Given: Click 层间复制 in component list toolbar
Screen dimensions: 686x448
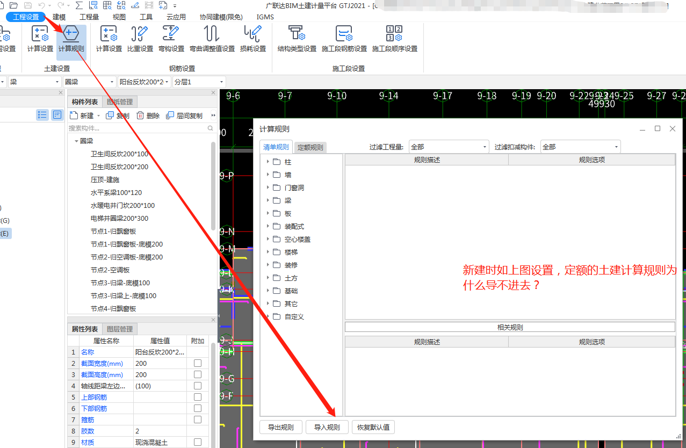Looking at the screenshot, I should [184, 115].
